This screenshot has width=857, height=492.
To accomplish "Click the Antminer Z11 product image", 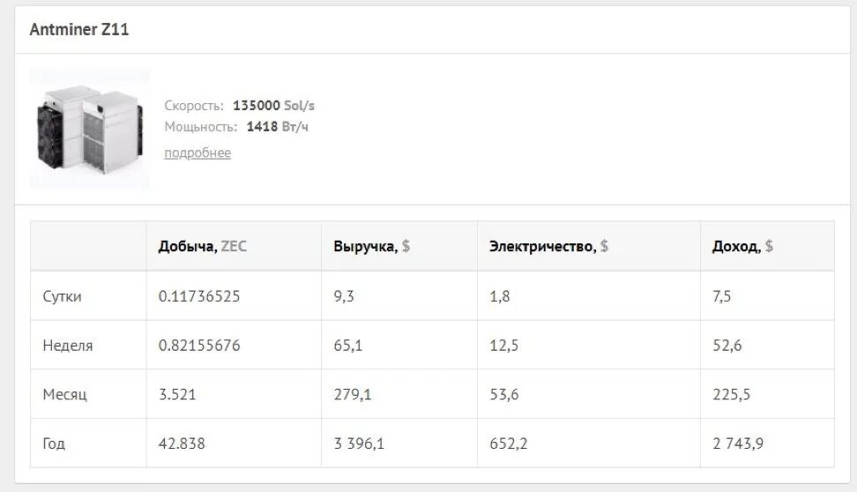I will 90,129.
